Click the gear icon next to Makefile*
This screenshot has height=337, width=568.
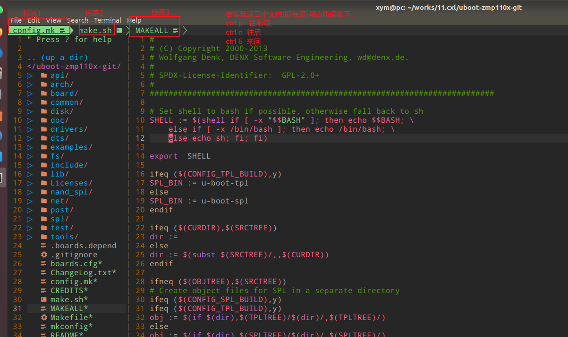[44, 318]
